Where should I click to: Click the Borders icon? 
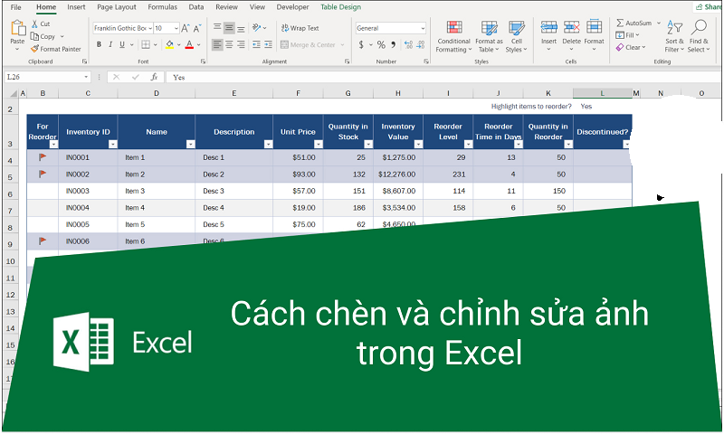[146, 44]
